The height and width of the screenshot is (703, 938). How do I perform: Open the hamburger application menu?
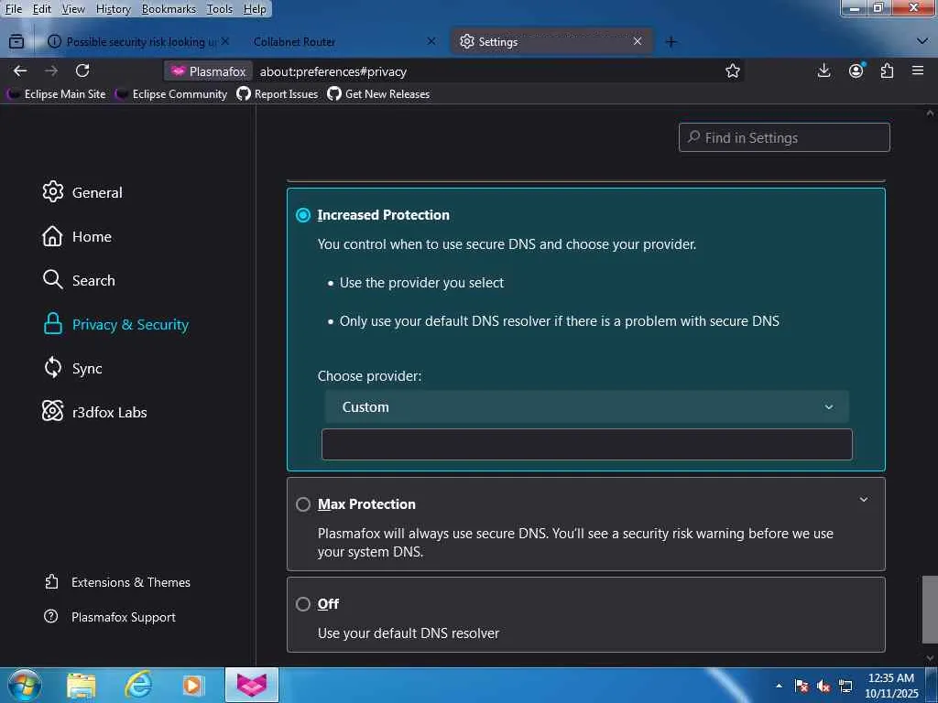[x=918, y=71]
